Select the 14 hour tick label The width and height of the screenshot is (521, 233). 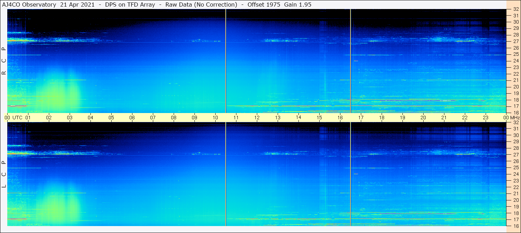coord(298,117)
